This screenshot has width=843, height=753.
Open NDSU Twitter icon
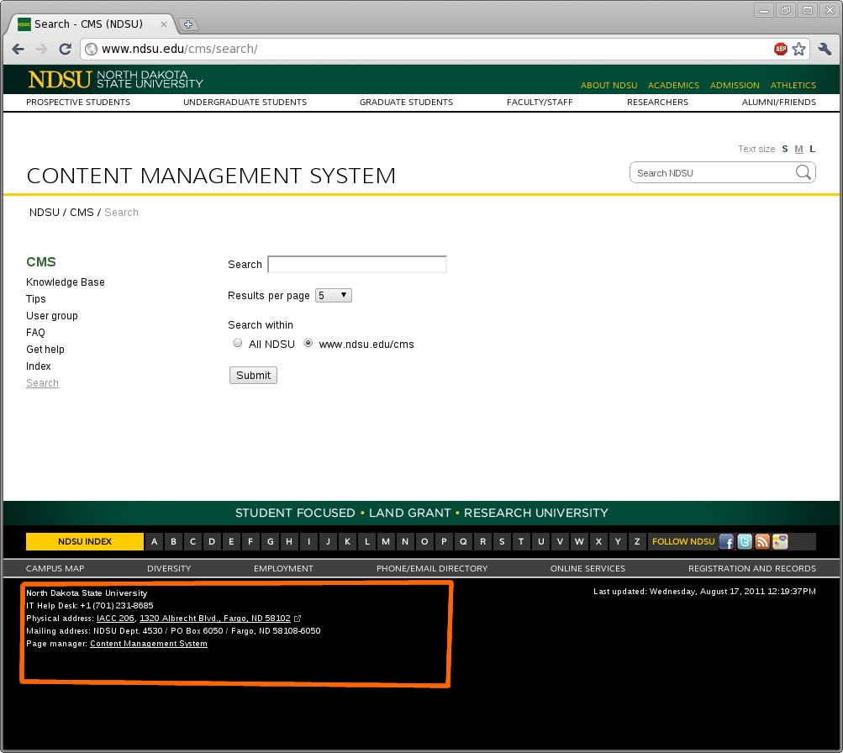(745, 542)
